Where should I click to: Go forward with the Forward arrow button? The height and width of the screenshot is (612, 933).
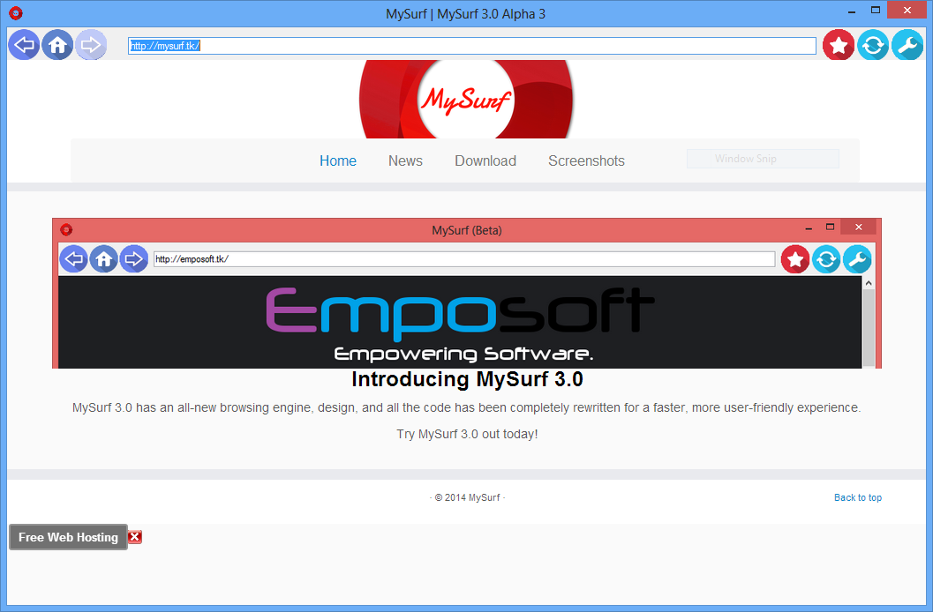pos(90,45)
